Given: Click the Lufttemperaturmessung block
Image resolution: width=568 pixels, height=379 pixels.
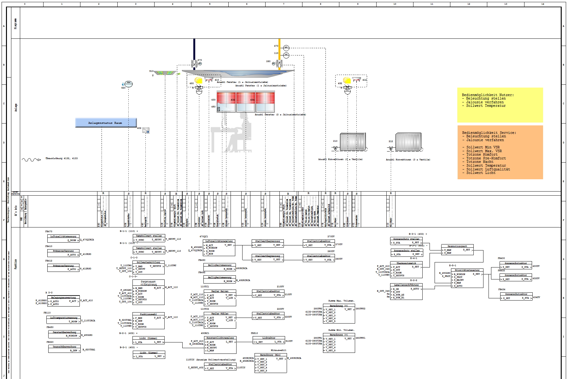Looking at the screenshot, I should click(63, 320).
